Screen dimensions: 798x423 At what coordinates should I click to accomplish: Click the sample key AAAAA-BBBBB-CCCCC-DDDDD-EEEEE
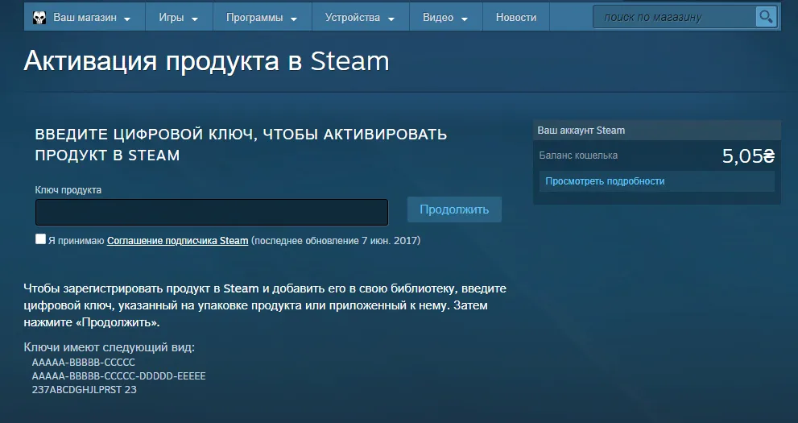pyautogui.click(x=118, y=376)
